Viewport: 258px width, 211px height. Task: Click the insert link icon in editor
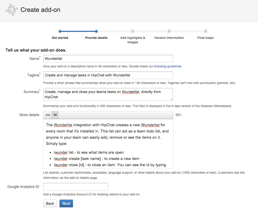coord(48,115)
